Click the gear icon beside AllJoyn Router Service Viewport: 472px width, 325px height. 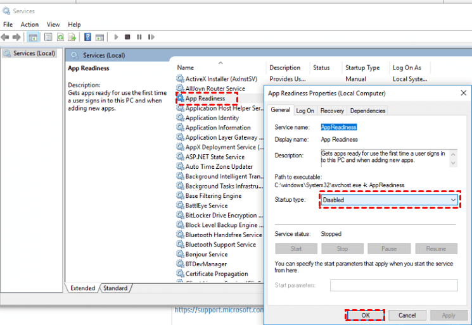point(180,89)
